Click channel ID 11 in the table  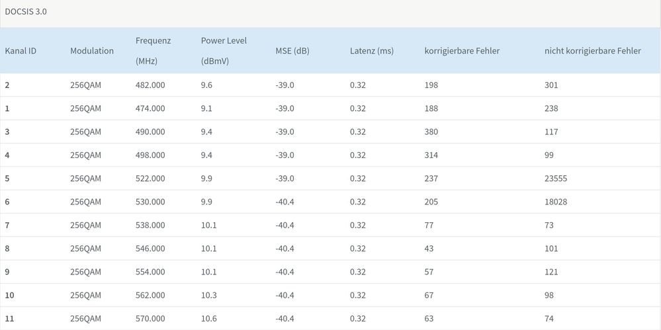pos(10,319)
